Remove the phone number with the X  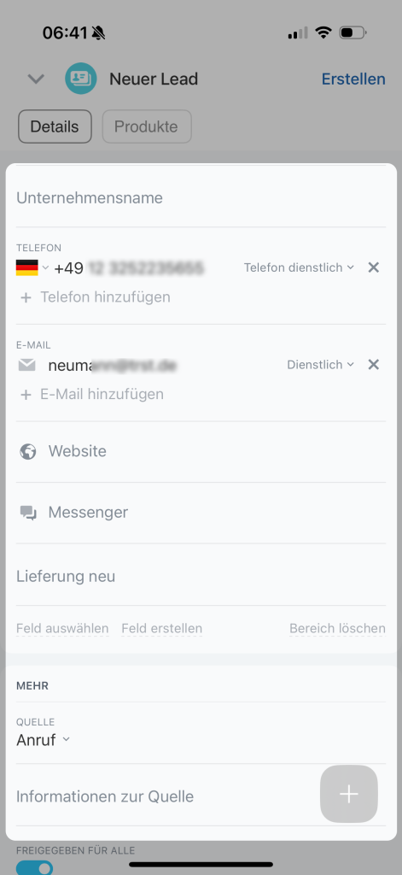click(x=374, y=267)
